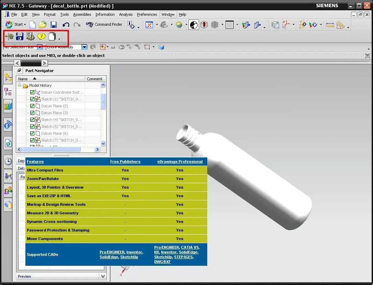The height and width of the screenshot is (285, 373).
Task: Click the blue cube icon in selection bar
Action: (x=161, y=47)
